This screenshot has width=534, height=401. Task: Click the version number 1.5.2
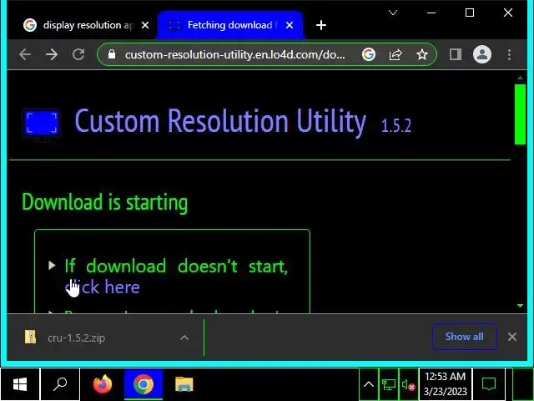pyautogui.click(x=396, y=125)
